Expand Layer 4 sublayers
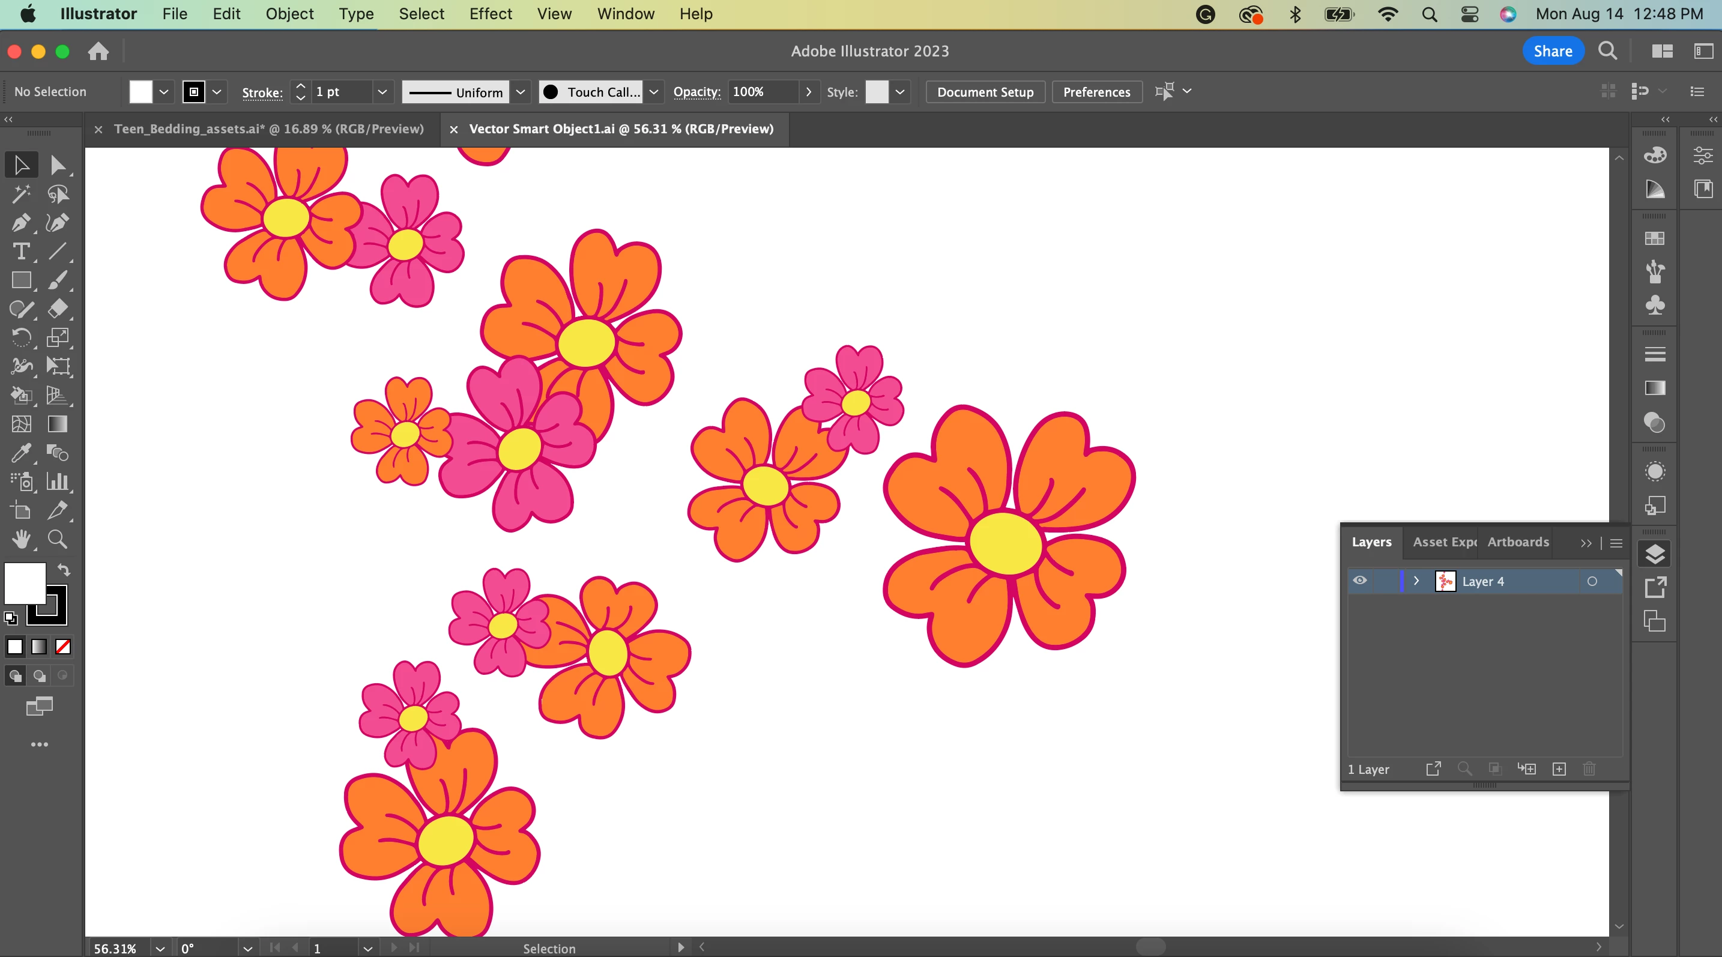1722x957 pixels. tap(1416, 581)
